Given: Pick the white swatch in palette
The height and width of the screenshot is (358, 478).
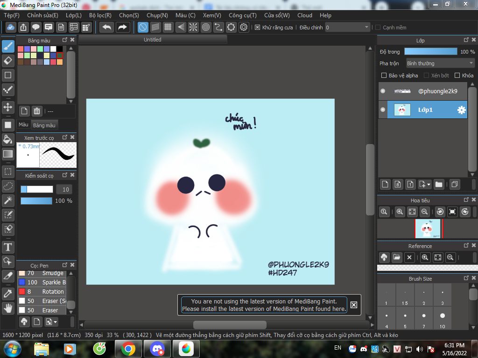Looking at the screenshot, I should 53,49.
